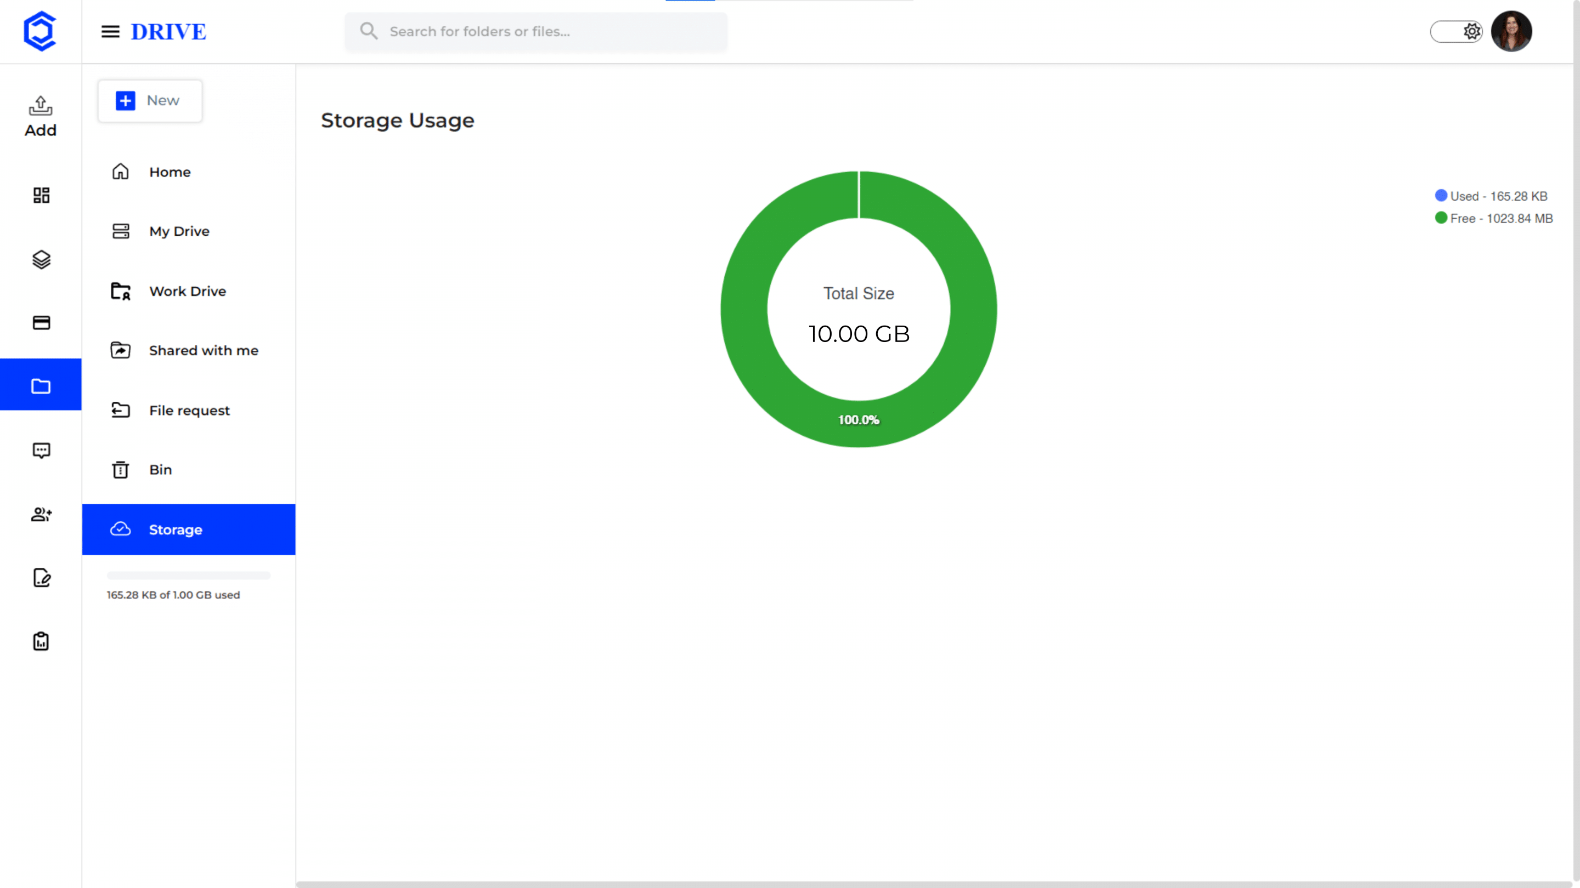Screen dimensions: 1580x888
Task: Open Bin
Action: [189, 469]
